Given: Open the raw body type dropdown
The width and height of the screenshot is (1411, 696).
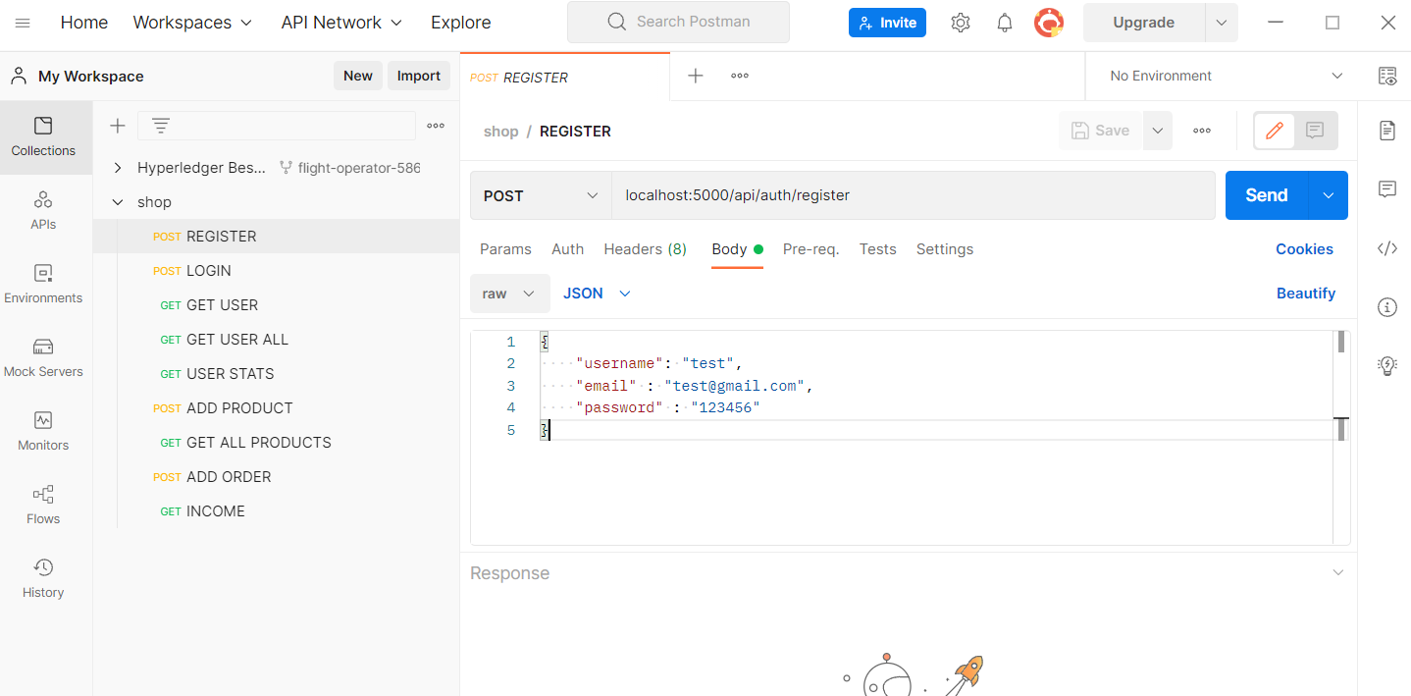Looking at the screenshot, I should pyautogui.click(x=509, y=294).
